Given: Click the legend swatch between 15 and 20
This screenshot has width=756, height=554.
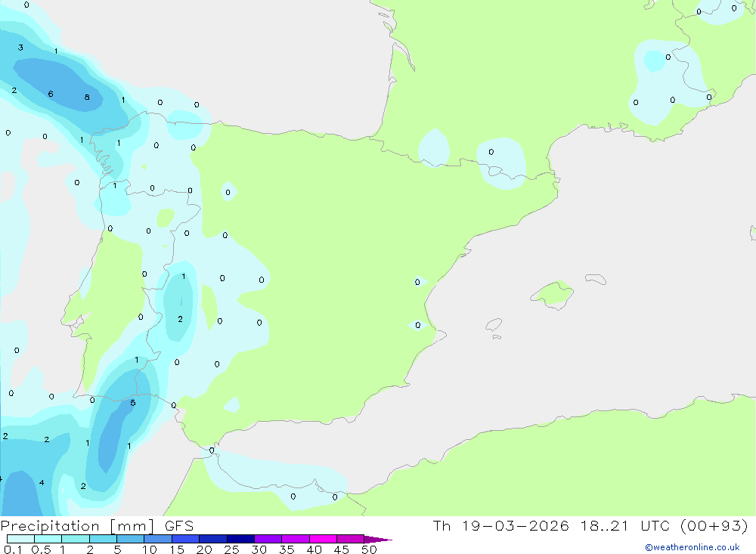Looking at the screenshot, I should pyautogui.click(x=185, y=539).
